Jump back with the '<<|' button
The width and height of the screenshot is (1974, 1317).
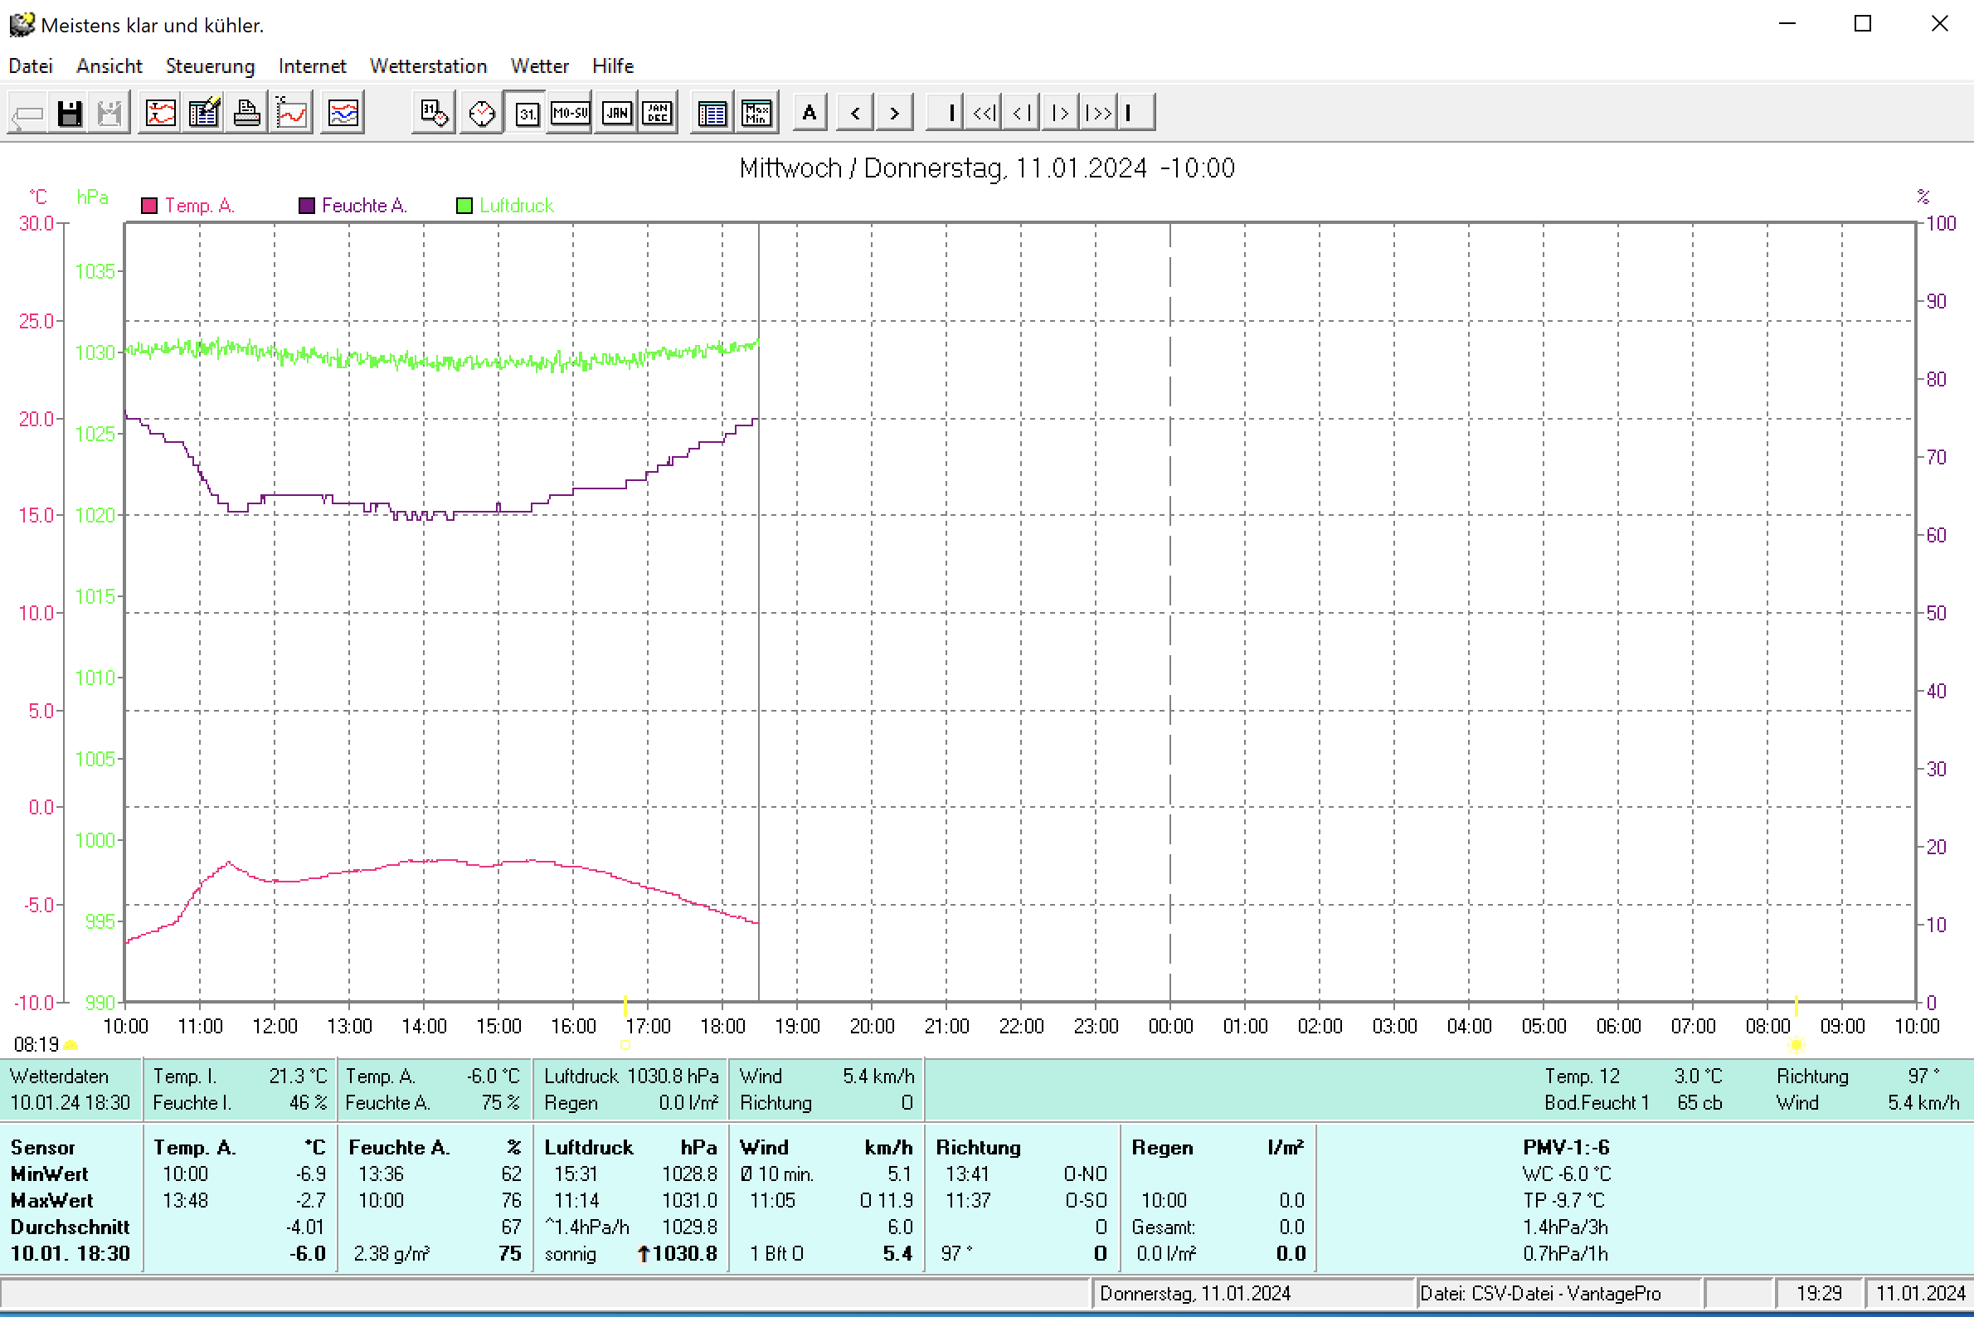[x=984, y=113]
